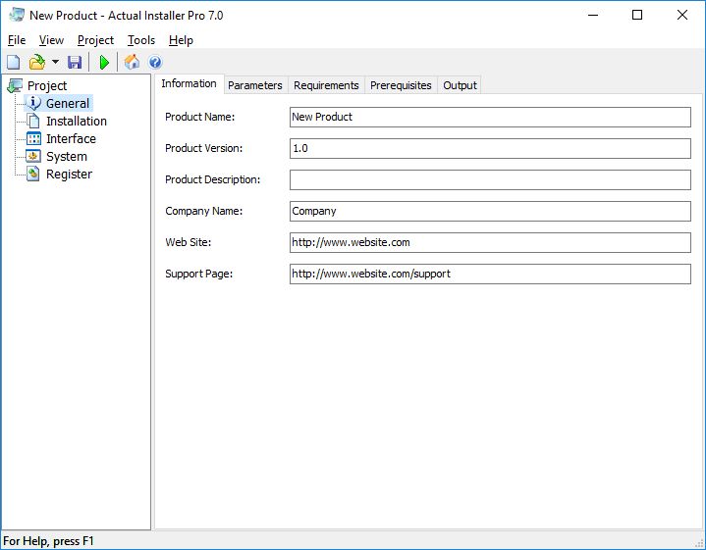Open the Help menu
This screenshot has height=550, width=706.
click(181, 40)
